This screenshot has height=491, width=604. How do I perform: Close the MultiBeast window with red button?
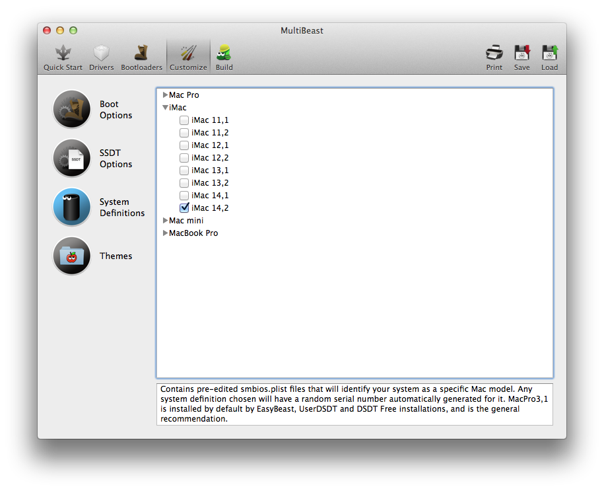coord(47,30)
